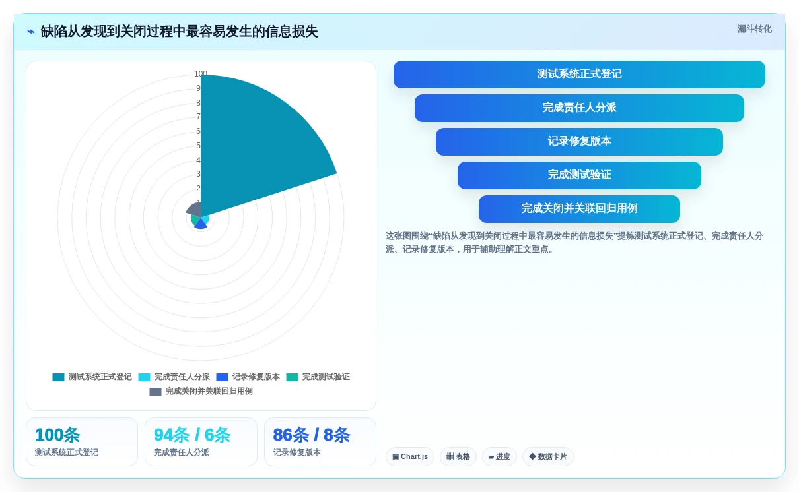
Task: Click legend label 完成测试验证
Action: pyautogui.click(x=326, y=377)
